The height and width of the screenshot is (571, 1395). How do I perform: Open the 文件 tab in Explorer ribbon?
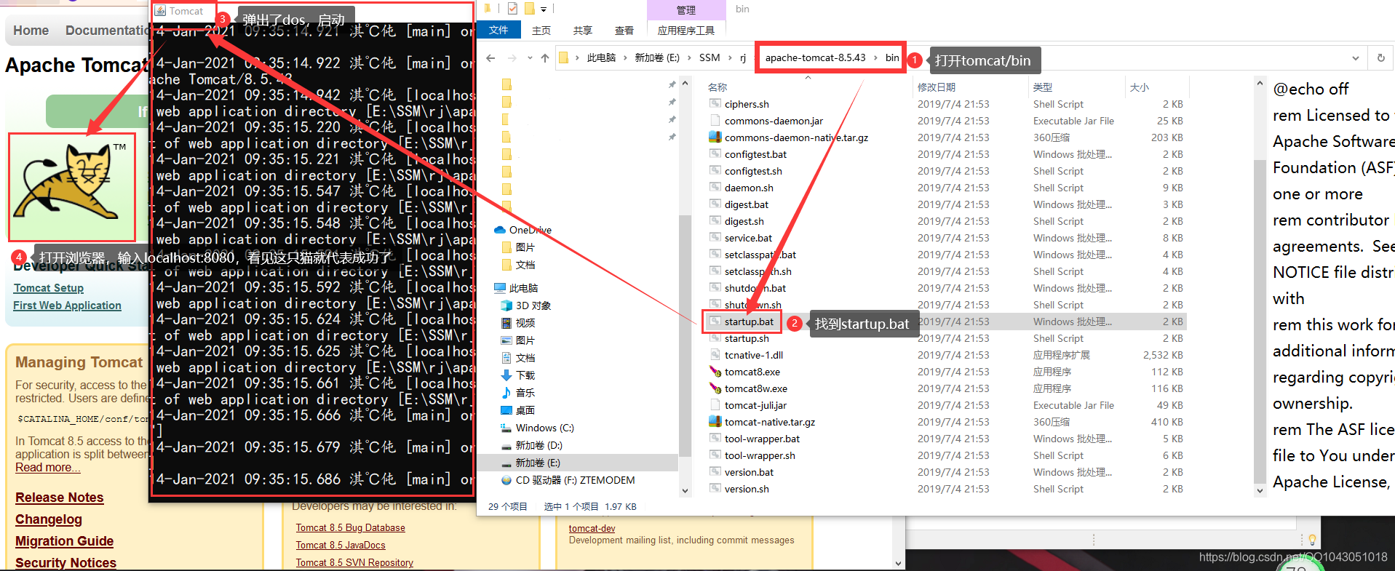coord(498,30)
